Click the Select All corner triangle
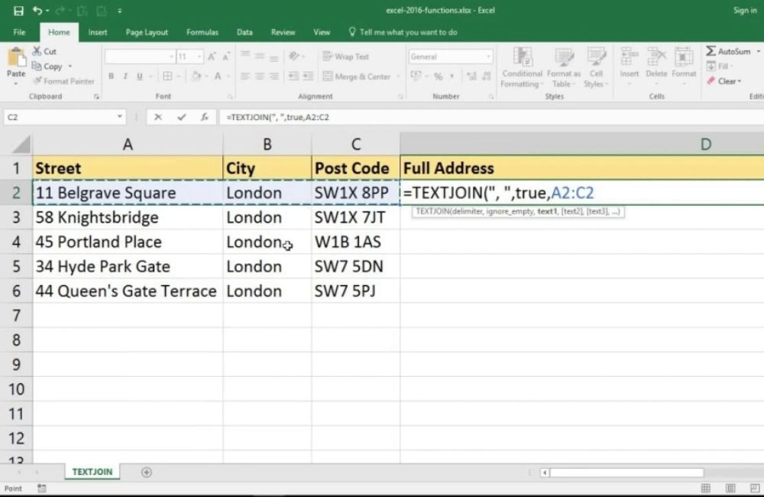The image size is (764, 497). pos(21,145)
